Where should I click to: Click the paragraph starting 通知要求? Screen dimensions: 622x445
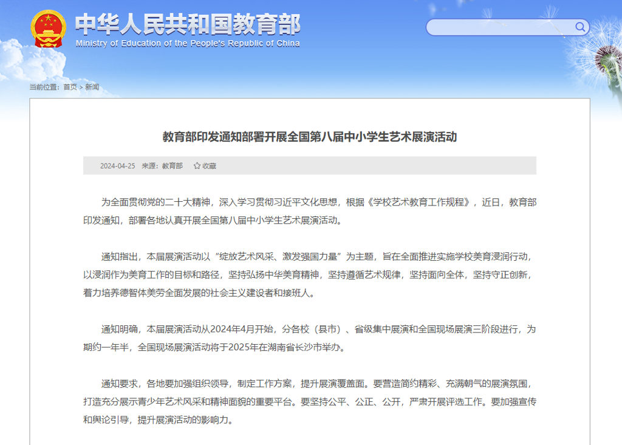pos(309,401)
